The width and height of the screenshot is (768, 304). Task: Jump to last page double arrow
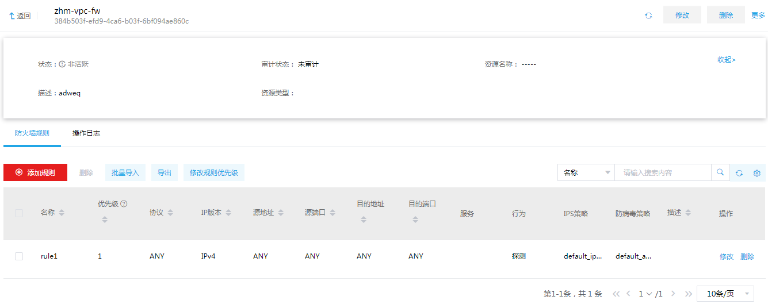pos(688,294)
